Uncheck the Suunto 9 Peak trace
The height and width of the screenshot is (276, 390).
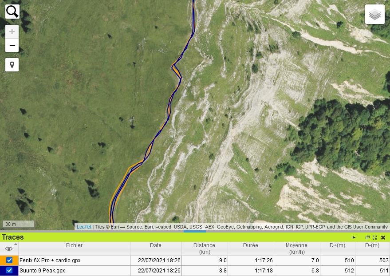tap(9, 270)
